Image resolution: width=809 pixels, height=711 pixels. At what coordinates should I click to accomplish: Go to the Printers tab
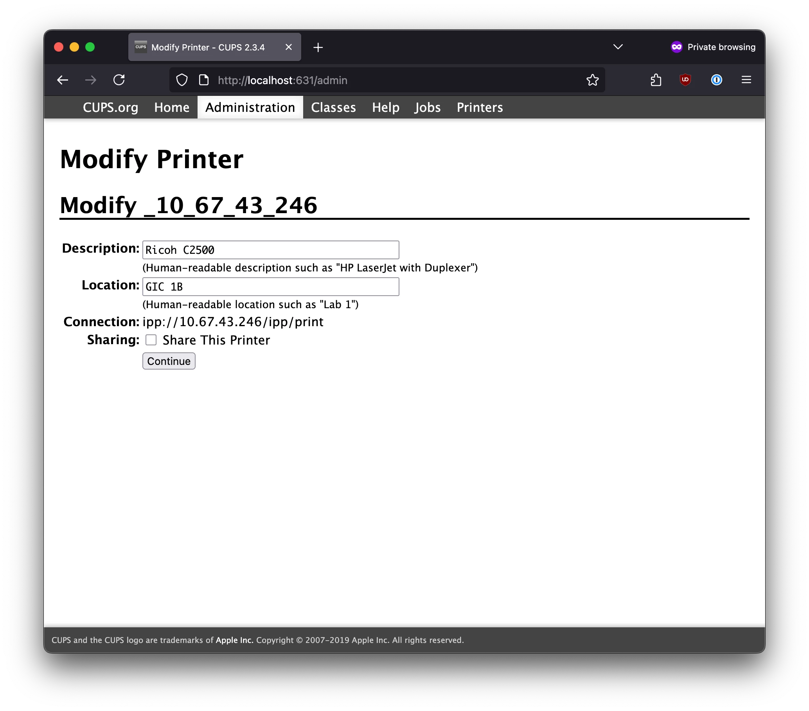tap(479, 108)
